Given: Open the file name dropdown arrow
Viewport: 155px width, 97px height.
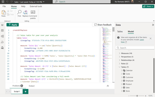Looking at the screenshot, I should [44, 2].
